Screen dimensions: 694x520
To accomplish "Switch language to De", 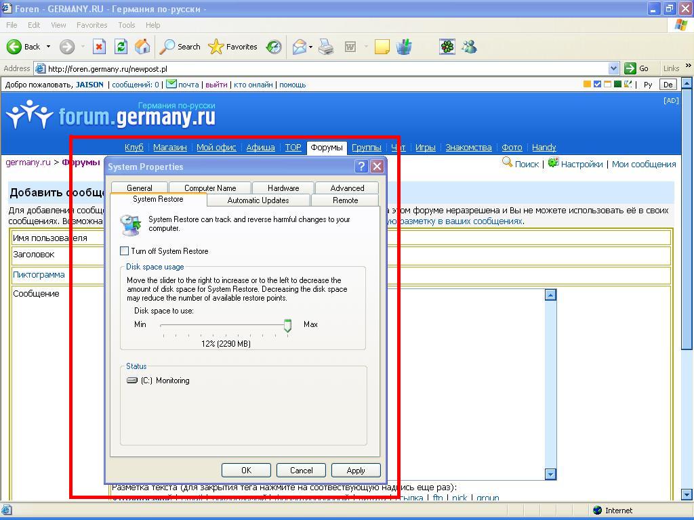I will pyautogui.click(x=668, y=85).
